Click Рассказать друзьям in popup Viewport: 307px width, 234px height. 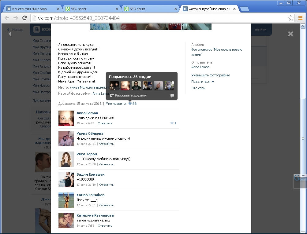click(131, 95)
